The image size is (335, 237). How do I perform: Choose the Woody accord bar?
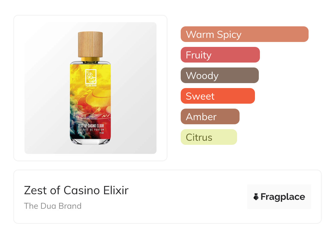(x=219, y=75)
